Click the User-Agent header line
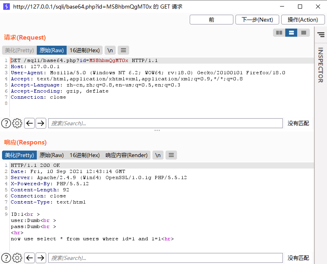This screenshot has height=264, width=327. point(148,73)
